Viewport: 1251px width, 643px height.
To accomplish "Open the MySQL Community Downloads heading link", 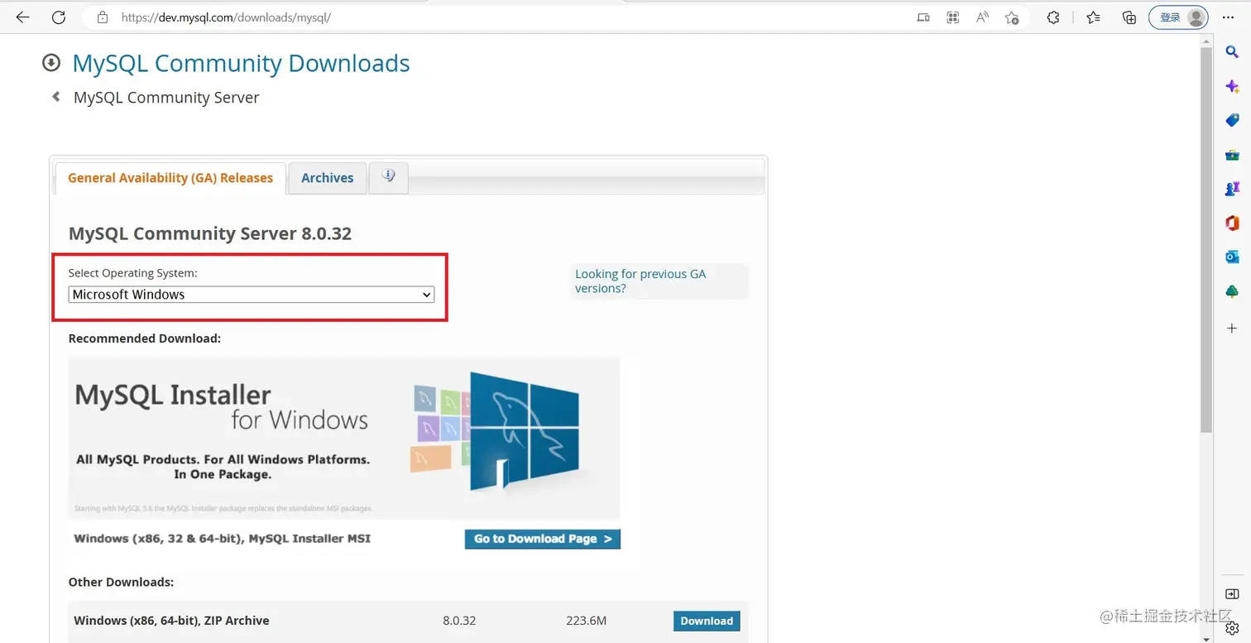I will (x=241, y=64).
